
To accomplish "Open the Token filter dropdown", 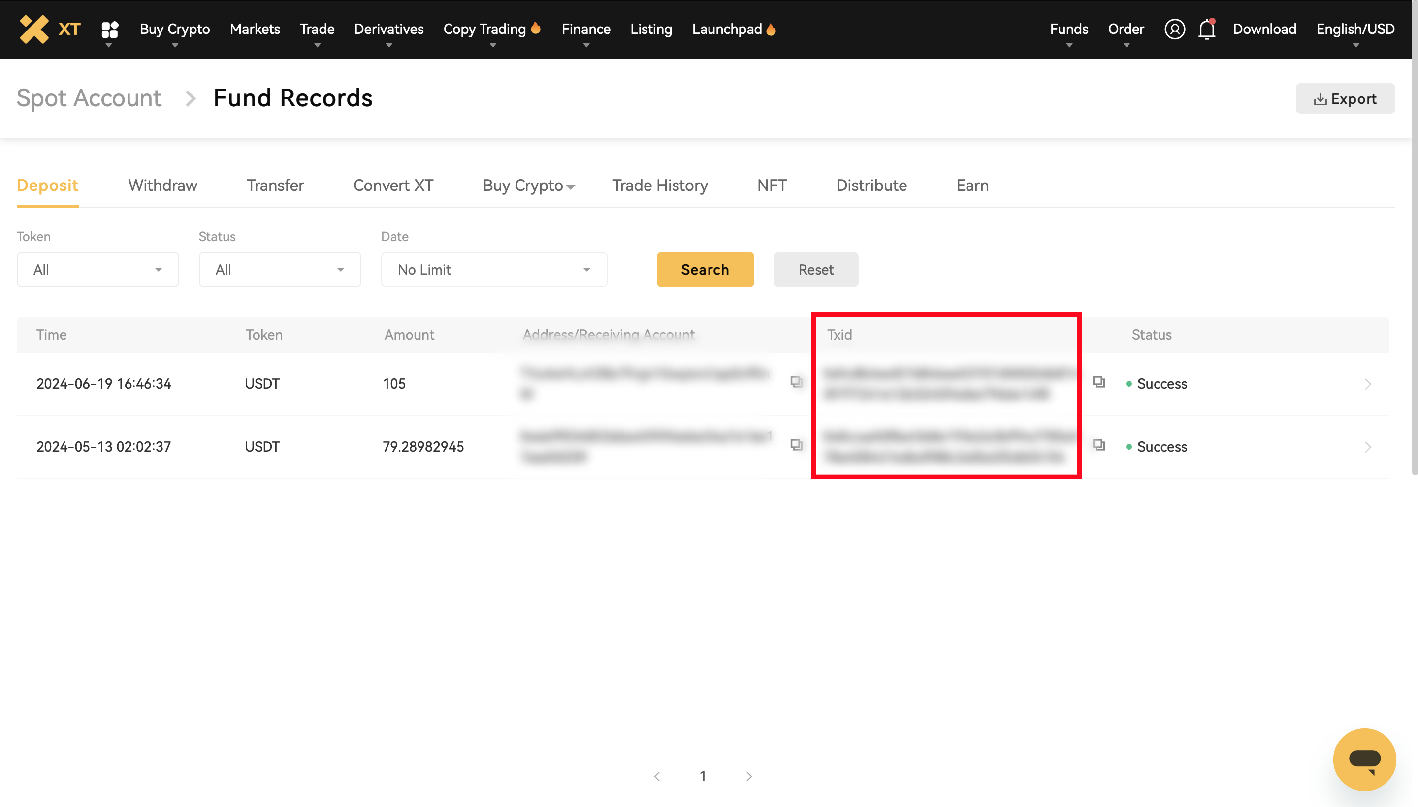I will click(97, 269).
